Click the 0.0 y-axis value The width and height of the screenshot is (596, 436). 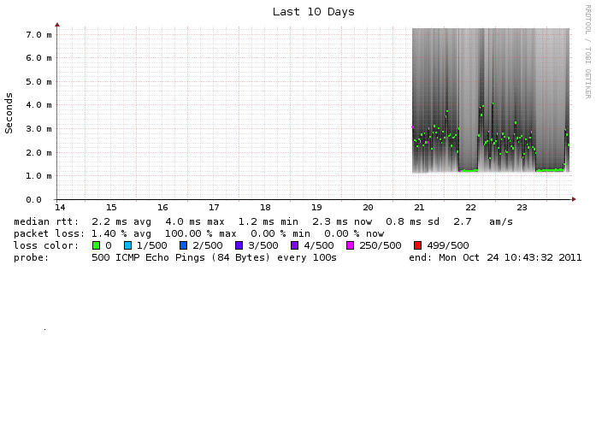click(33, 199)
